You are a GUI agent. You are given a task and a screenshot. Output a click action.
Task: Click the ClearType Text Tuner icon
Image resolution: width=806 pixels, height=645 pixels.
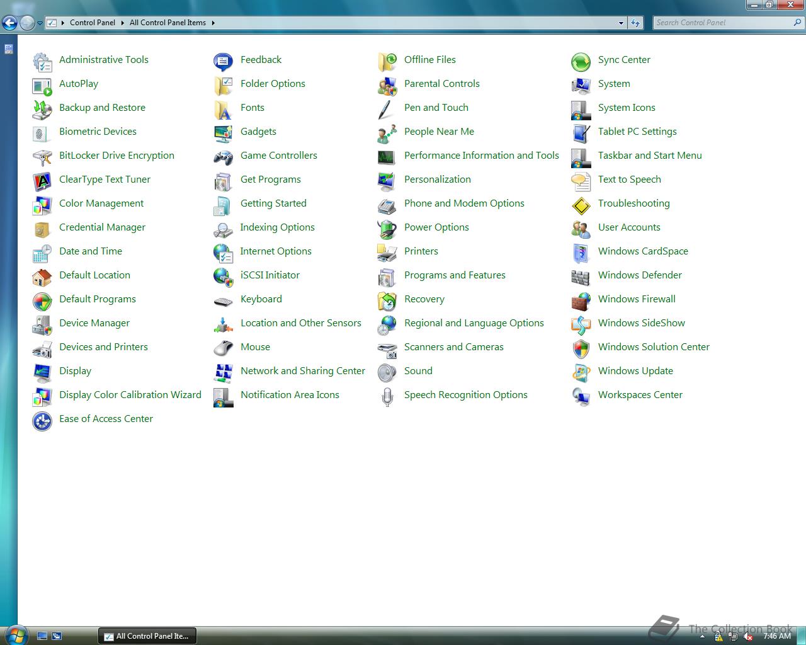point(42,181)
